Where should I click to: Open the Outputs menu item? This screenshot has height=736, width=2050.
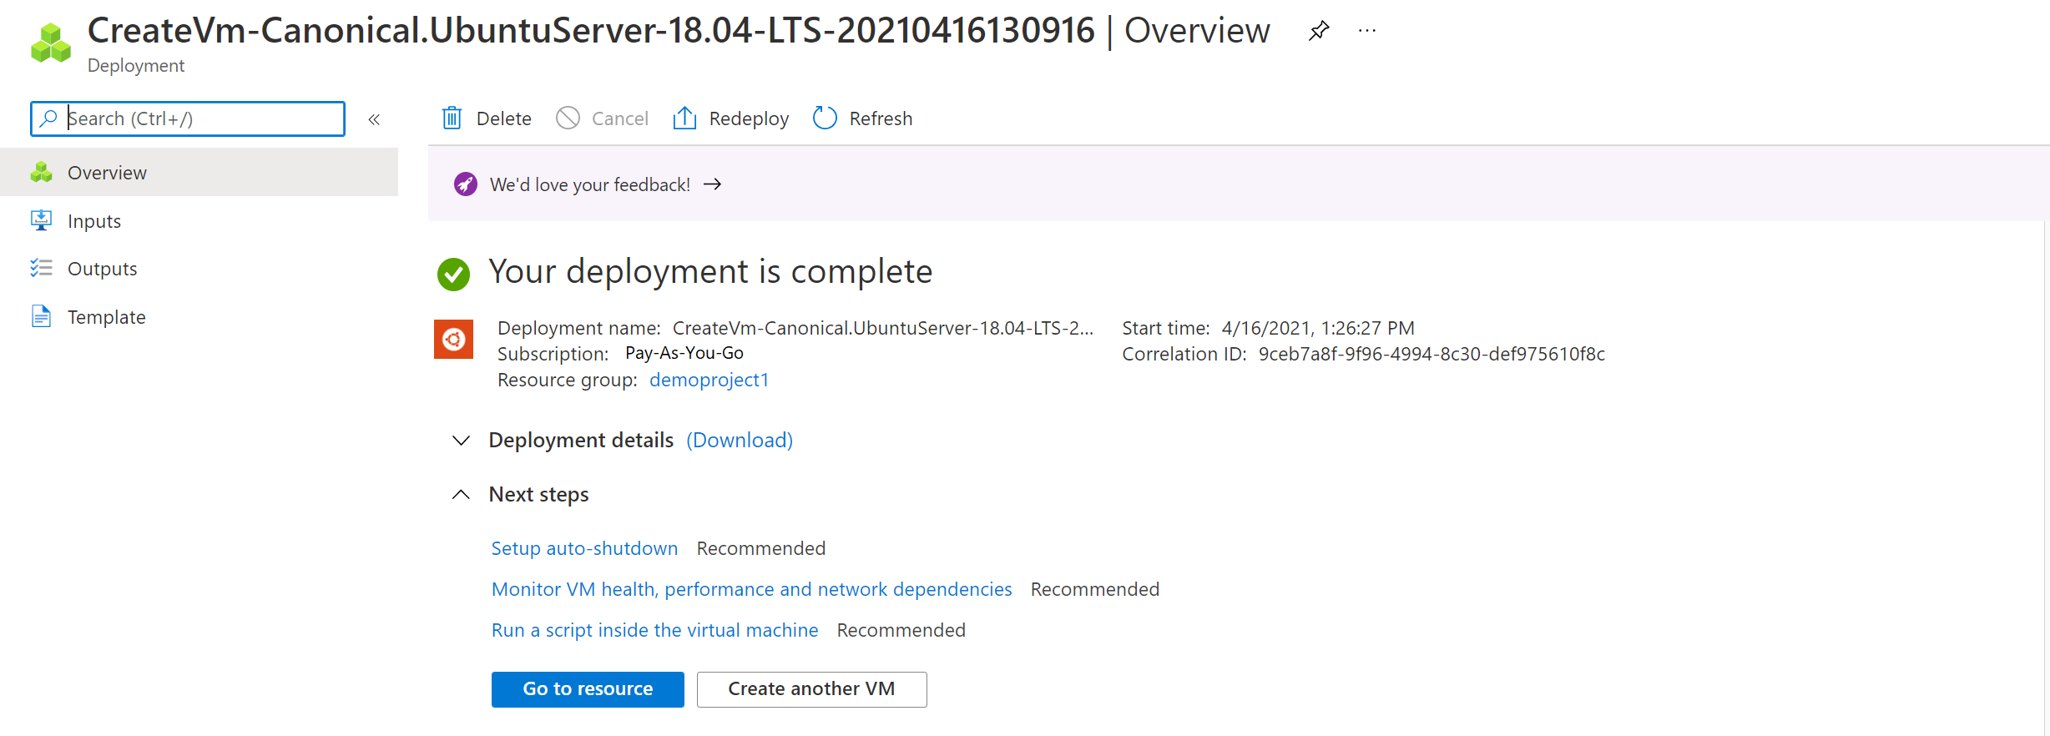[x=199, y=268]
